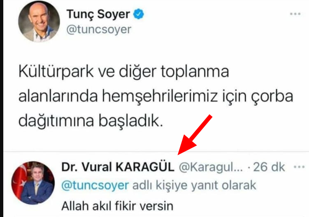This screenshot has width=309, height=217.
Task: Click the 'adlı kişiye yanıt olarak' text
Action: [x=194, y=185]
